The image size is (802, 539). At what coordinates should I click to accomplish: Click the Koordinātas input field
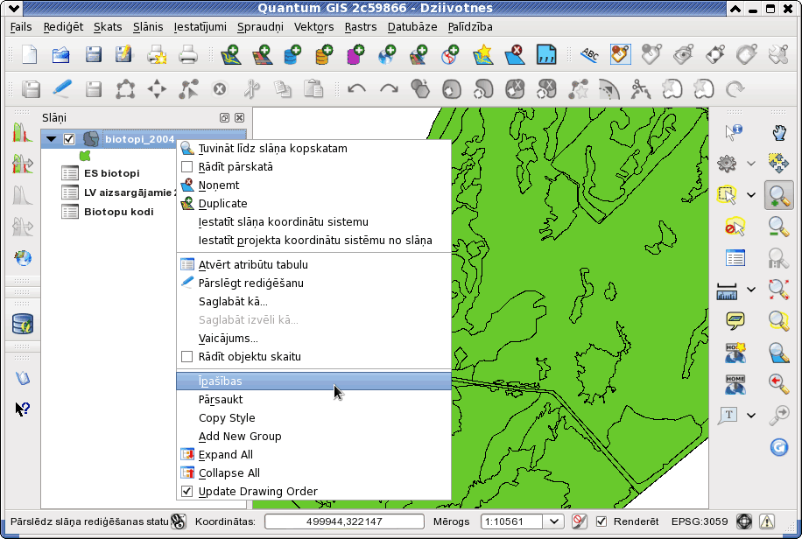(x=344, y=521)
